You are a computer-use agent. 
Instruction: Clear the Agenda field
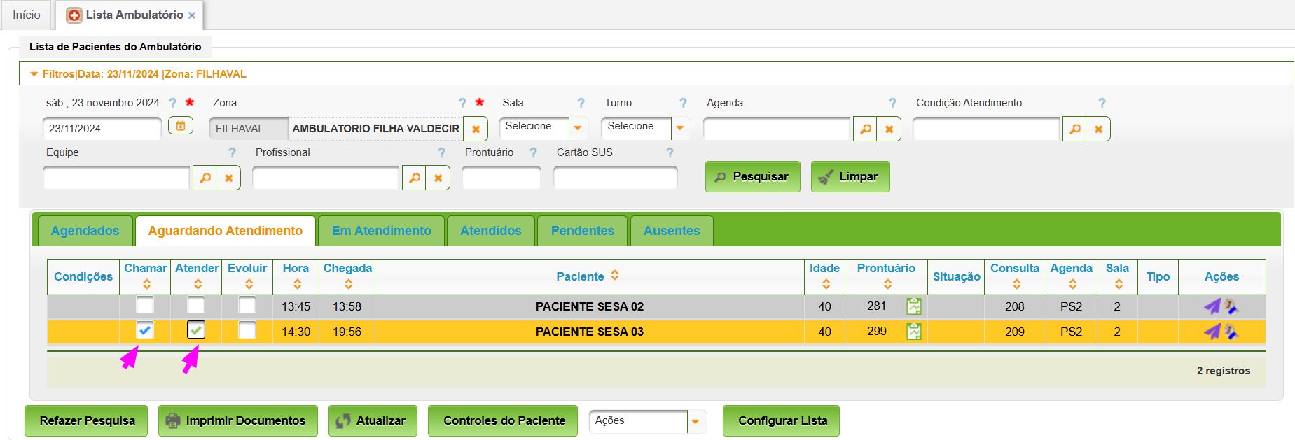(x=889, y=129)
